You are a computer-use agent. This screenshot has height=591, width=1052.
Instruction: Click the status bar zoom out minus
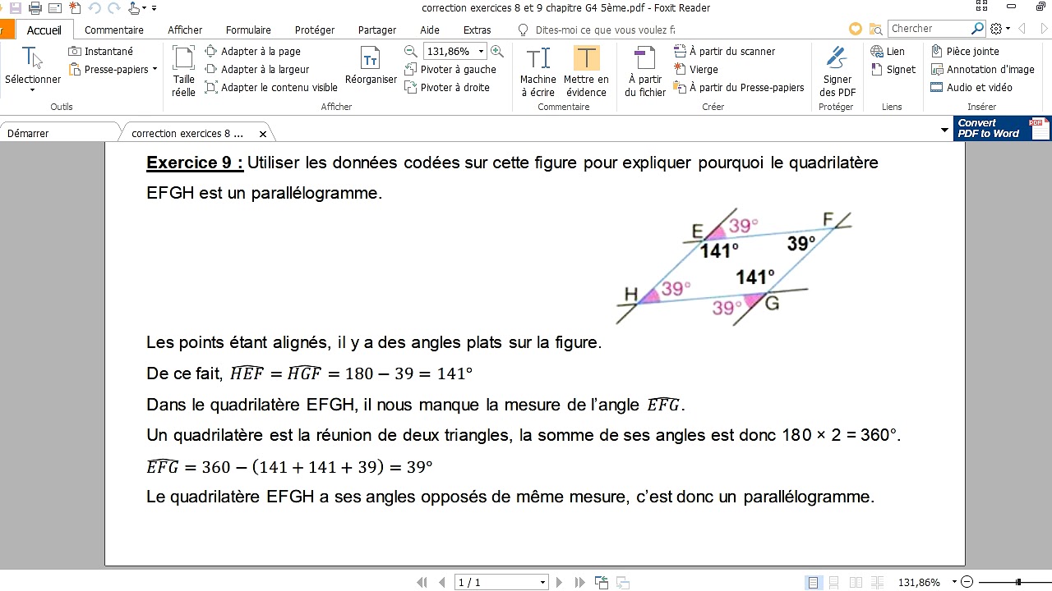(x=967, y=582)
